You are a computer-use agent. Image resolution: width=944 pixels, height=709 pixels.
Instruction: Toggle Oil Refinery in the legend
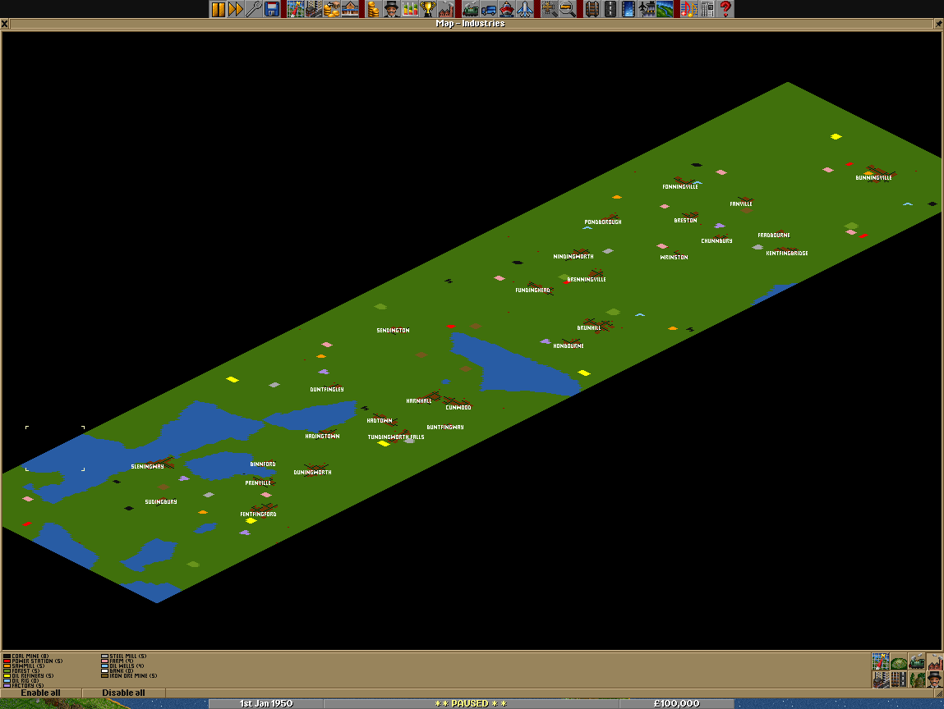[x=29, y=675]
